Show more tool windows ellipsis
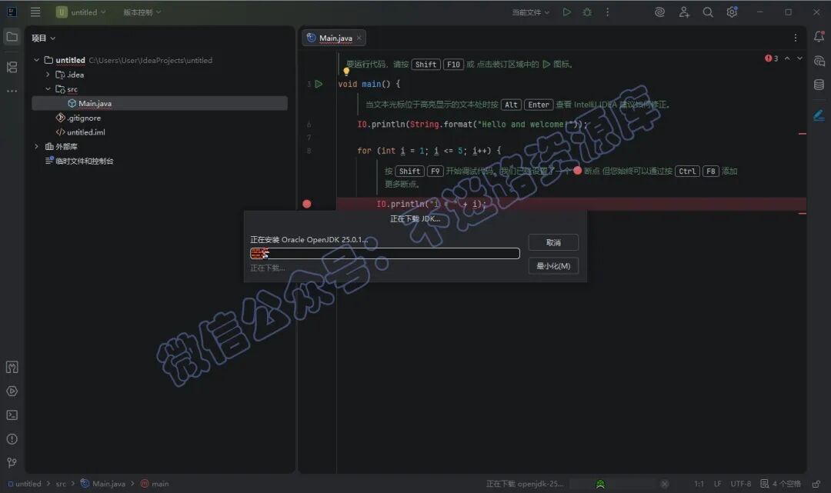 [12, 91]
